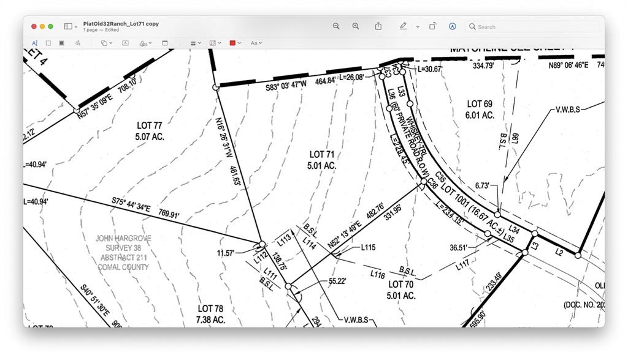This screenshot has width=628, height=358.
Task: Zoom in on the plat document
Action: (x=356, y=26)
